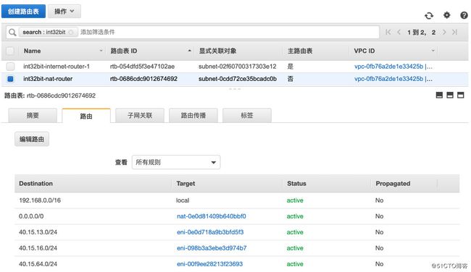The width and height of the screenshot is (471, 272).
Task: Click the 显式关联对象 column header
Action: pos(217,51)
